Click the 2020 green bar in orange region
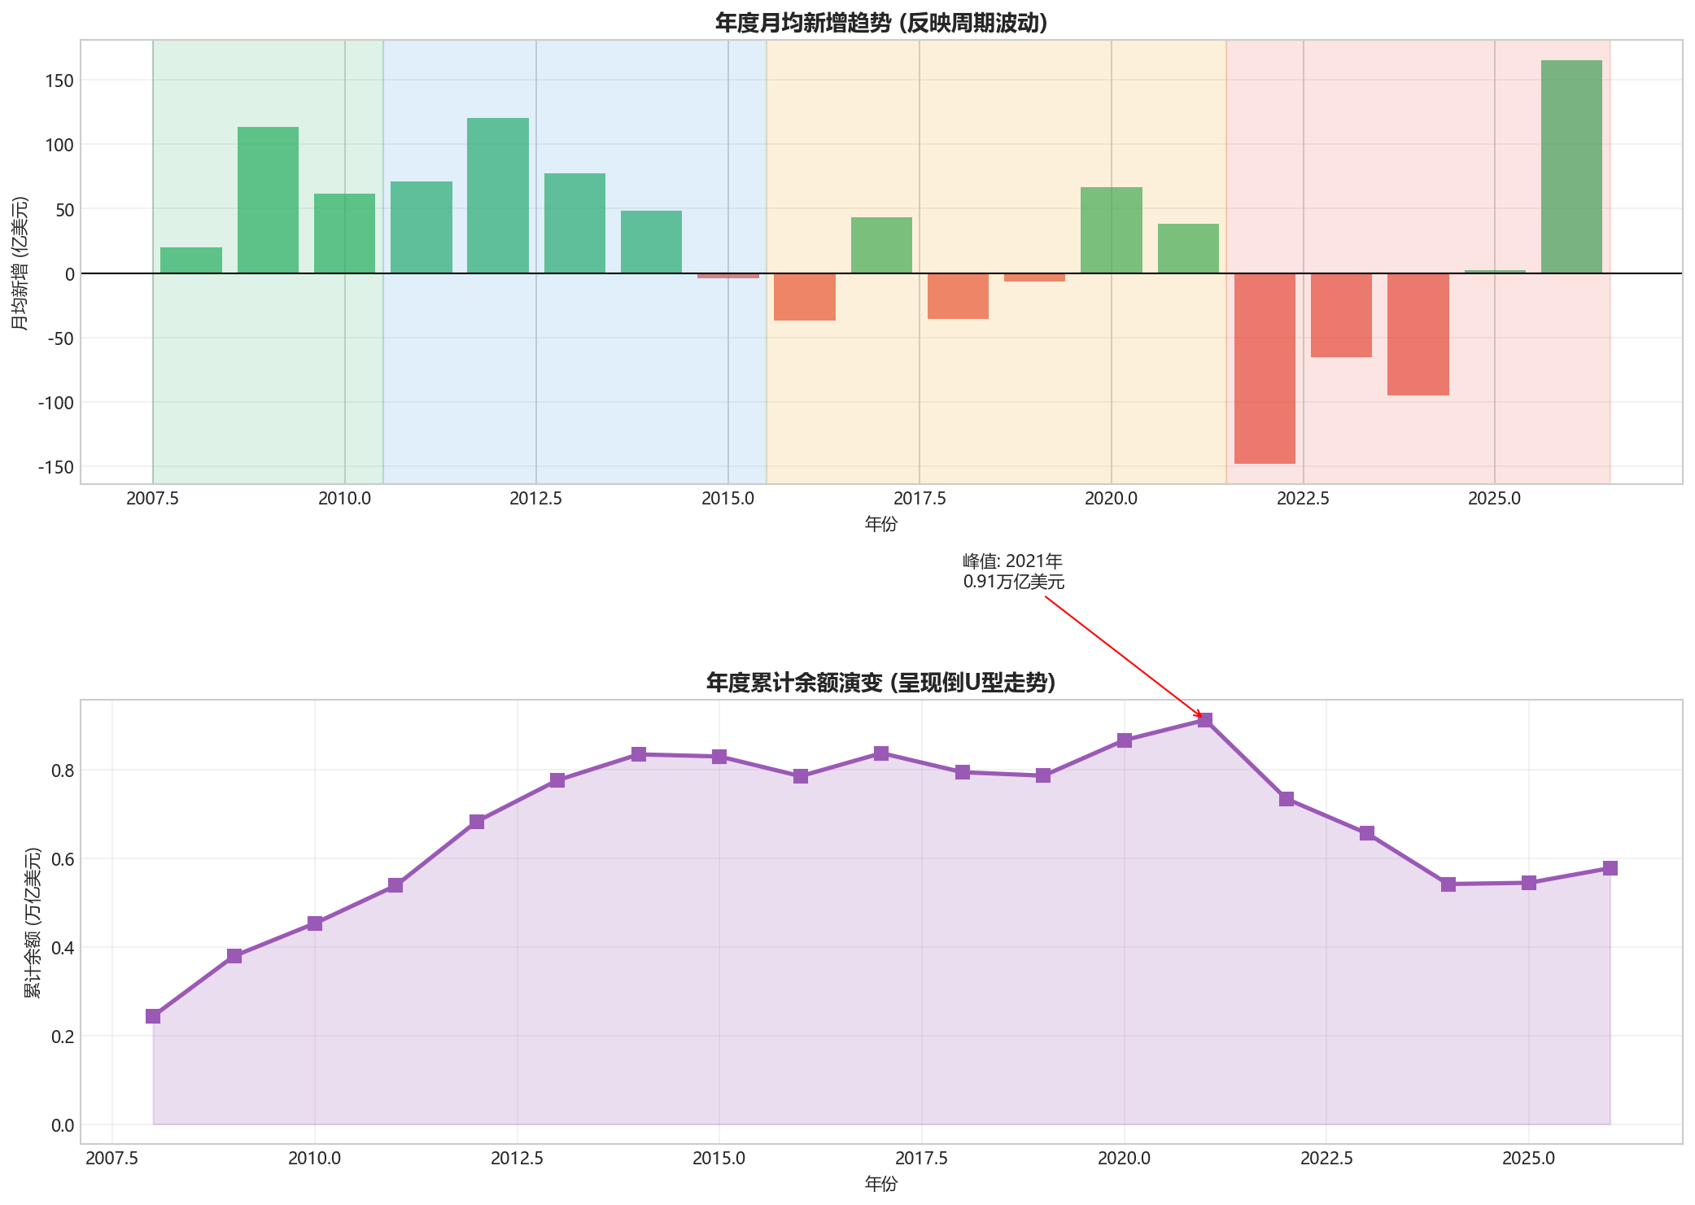This screenshot has height=1205, width=1695. (x=1111, y=230)
